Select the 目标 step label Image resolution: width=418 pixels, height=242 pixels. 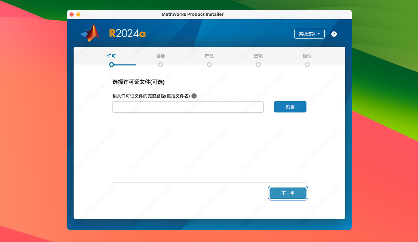click(161, 56)
